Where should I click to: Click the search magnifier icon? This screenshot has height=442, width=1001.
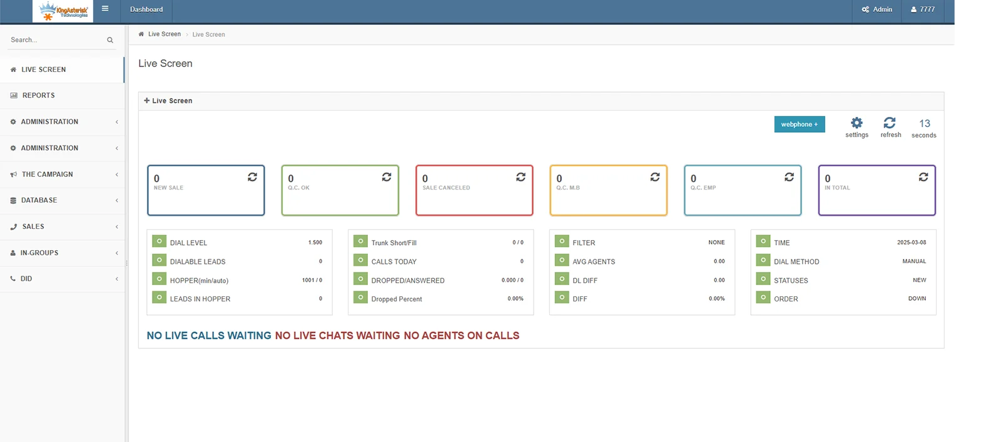(110, 40)
